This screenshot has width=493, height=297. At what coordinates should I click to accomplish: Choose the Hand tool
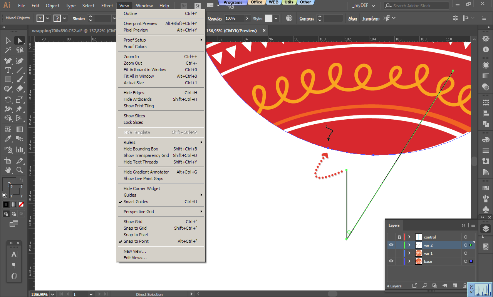coord(8,170)
